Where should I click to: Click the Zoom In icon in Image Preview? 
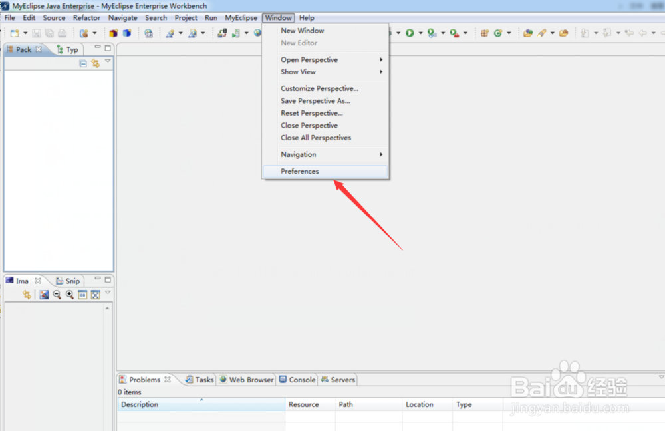pos(70,295)
